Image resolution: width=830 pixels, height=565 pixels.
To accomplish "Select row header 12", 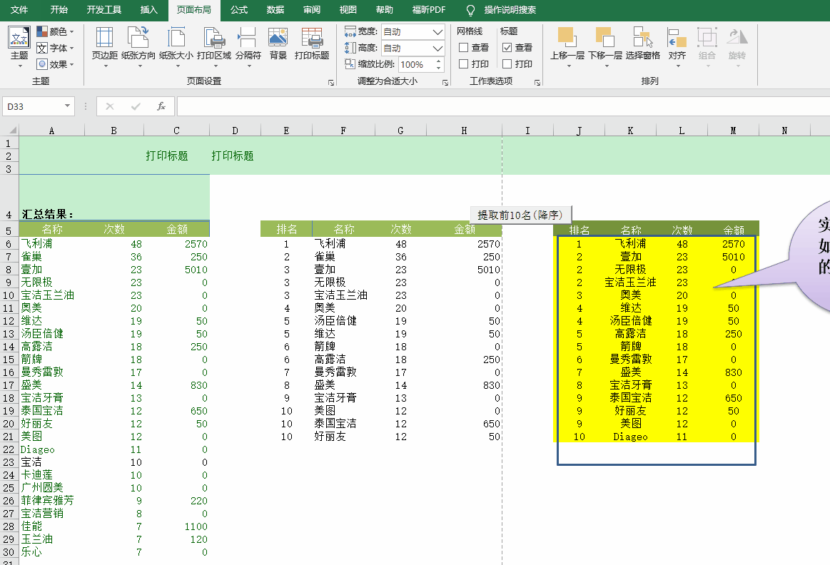I will (9, 321).
